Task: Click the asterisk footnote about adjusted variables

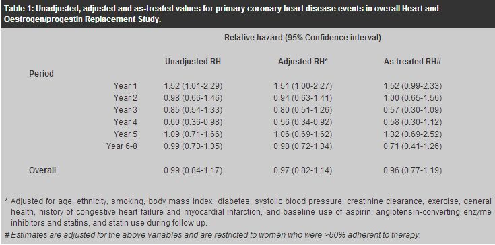Action: (248, 212)
